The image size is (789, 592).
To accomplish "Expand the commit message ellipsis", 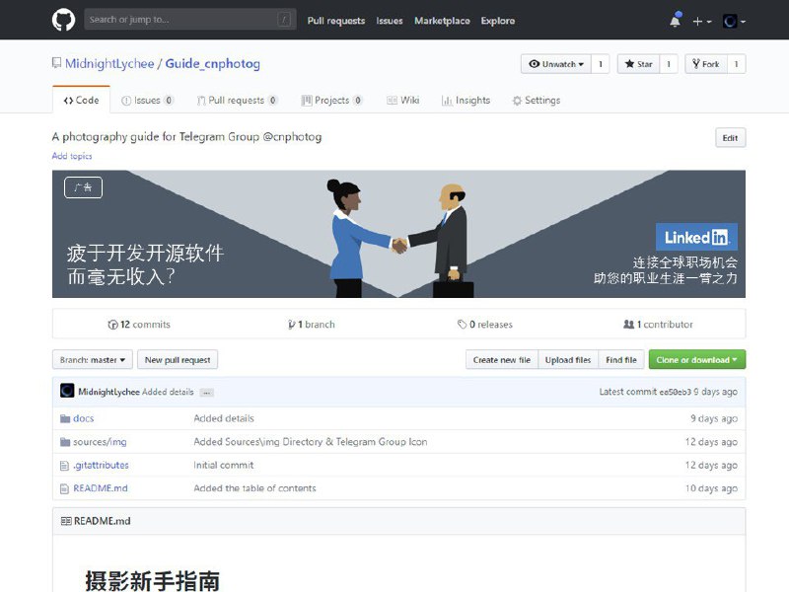I will tap(207, 392).
